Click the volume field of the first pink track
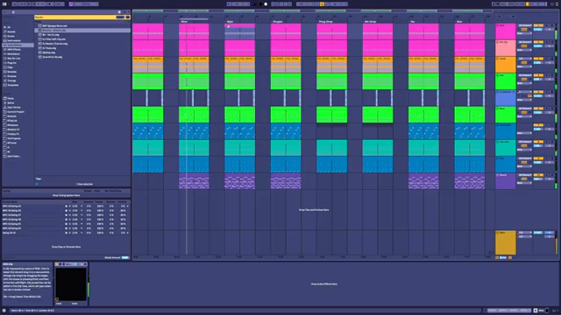The image size is (561, 315). [x=537, y=29]
